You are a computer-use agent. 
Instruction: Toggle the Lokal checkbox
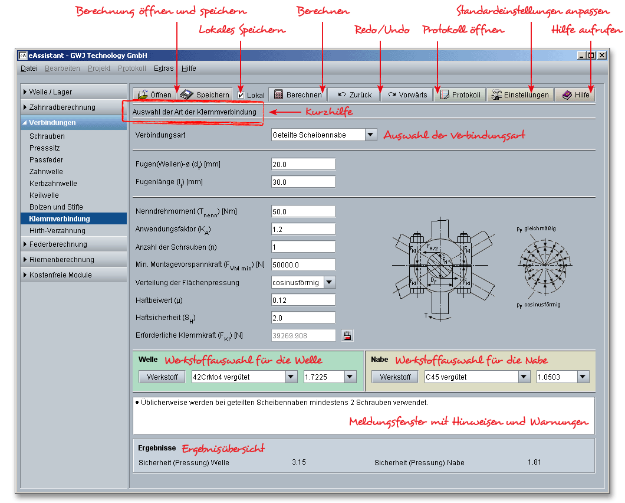coord(241,95)
